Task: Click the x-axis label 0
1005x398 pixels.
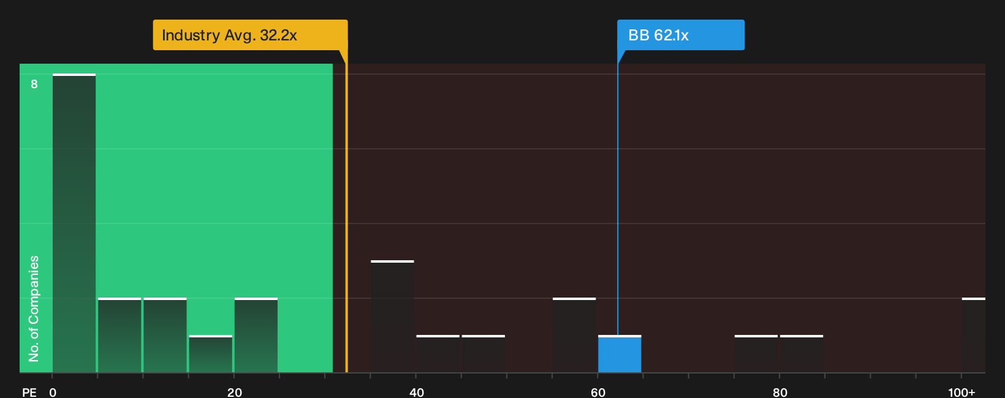Action: click(53, 392)
